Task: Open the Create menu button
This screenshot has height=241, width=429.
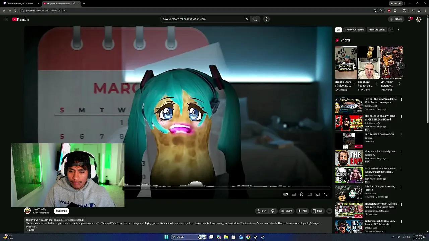Action: click(x=396, y=19)
